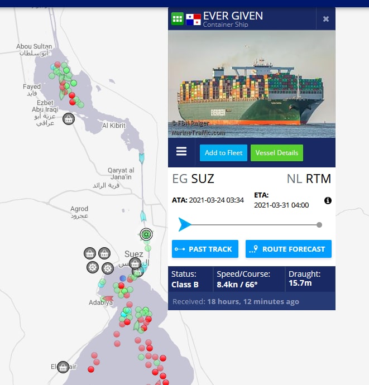The width and height of the screenshot is (369, 385).
Task: Click port icon near Ezbet Abu Iraqi
Action: tap(69, 119)
